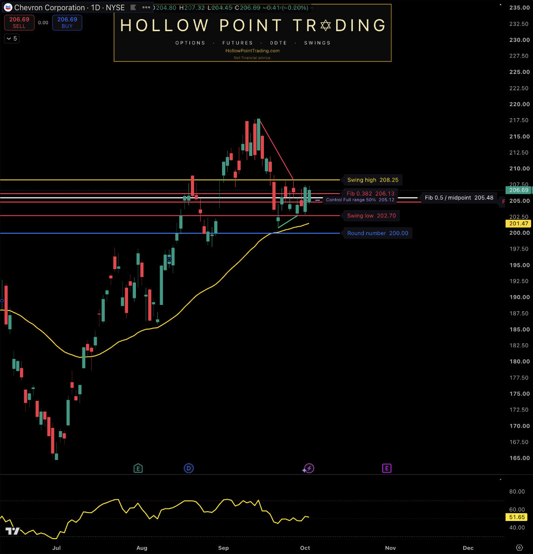Expand the collapsed indicators legend showing 5
The image size is (533, 554).
click(12, 39)
